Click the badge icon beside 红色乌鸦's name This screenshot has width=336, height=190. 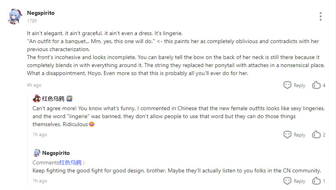click(x=69, y=99)
